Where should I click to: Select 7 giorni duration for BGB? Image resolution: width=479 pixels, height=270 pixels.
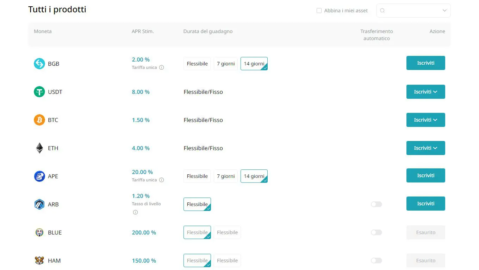[226, 64]
